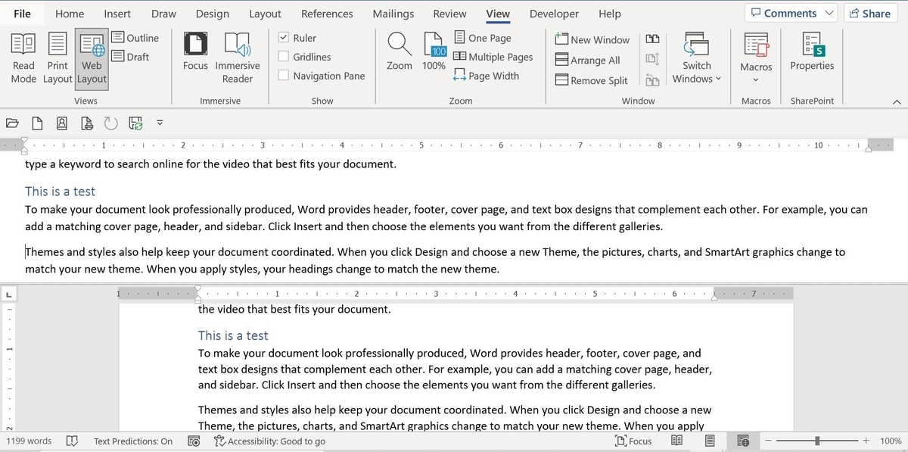Enable the Navigation Pane

click(284, 75)
